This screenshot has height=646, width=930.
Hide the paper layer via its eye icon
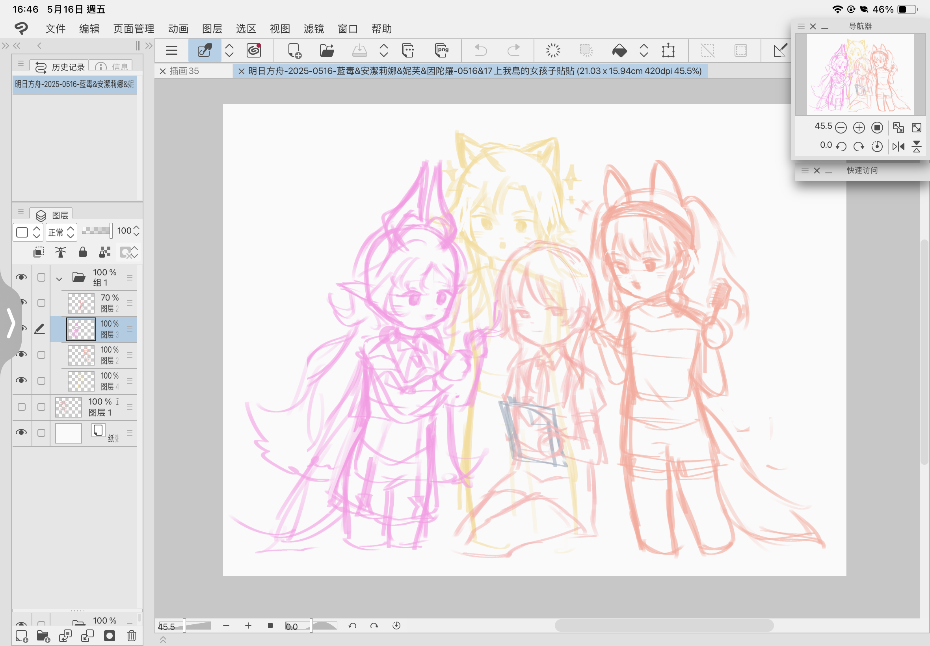point(21,432)
